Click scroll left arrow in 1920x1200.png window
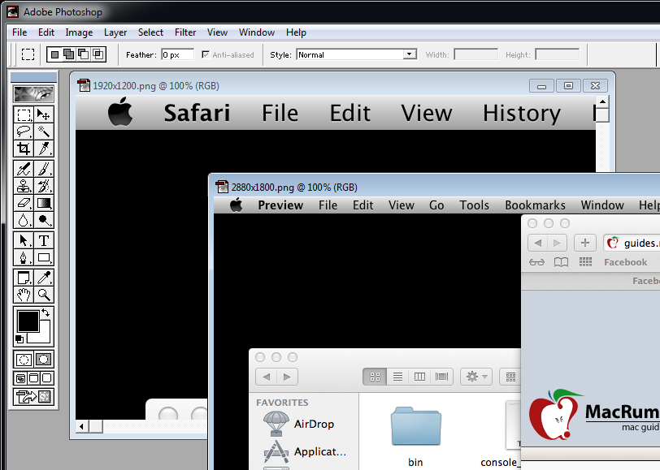 coord(81,426)
